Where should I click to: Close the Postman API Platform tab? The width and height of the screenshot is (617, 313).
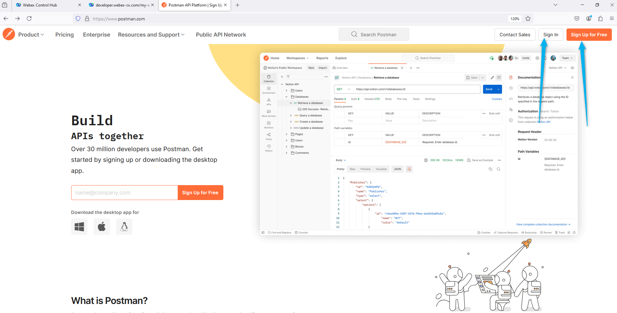tap(225, 5)
